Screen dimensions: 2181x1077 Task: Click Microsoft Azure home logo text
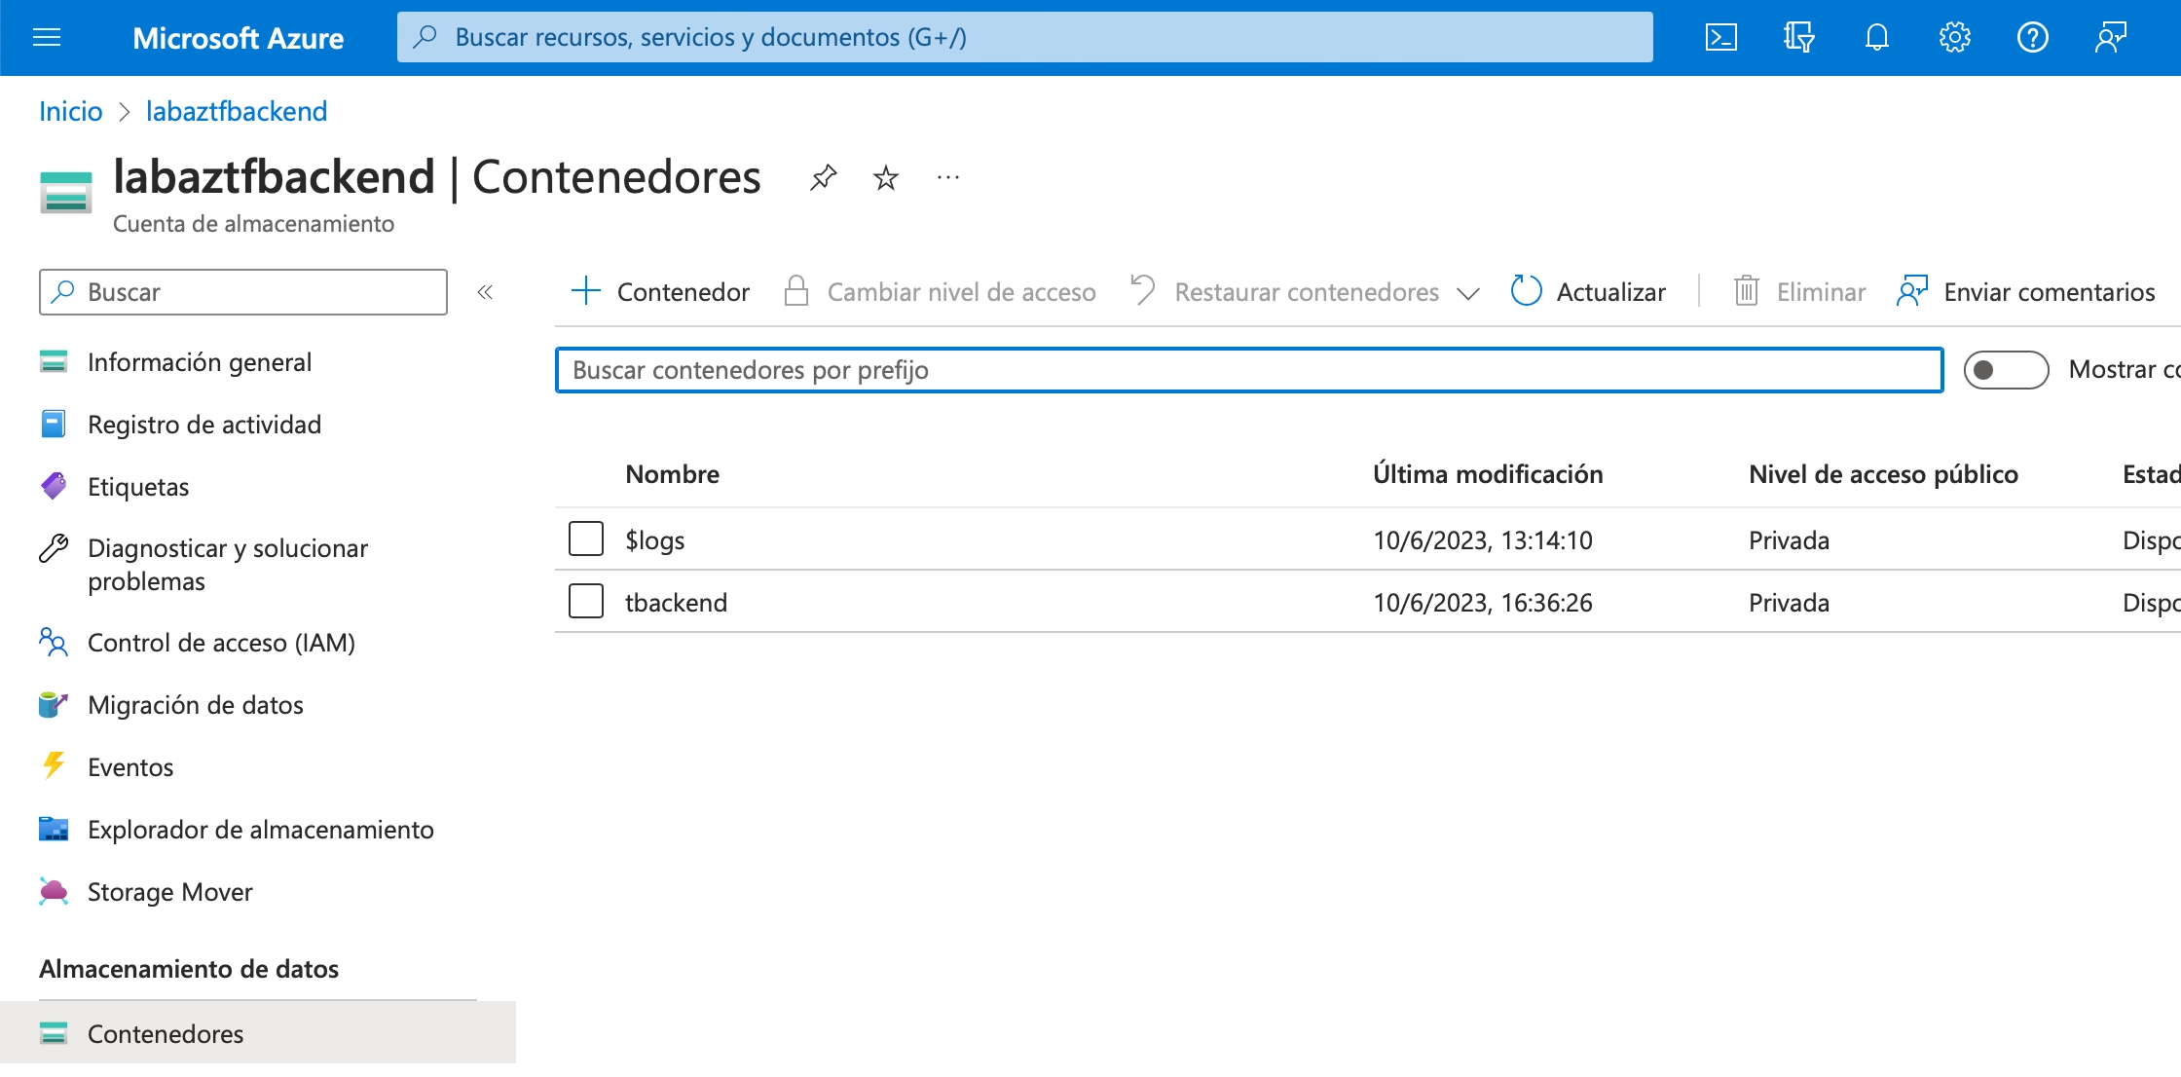238,38
